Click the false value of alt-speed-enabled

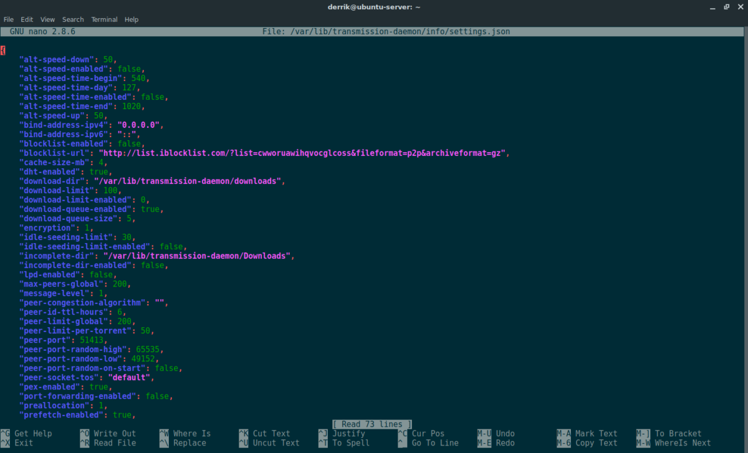(129, 69)
